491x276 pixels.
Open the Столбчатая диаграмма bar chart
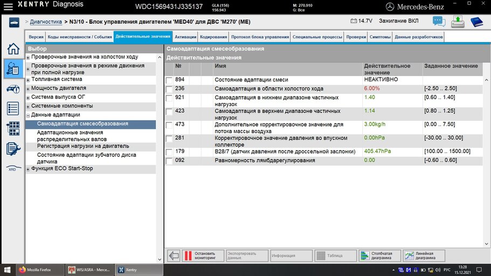tap(379, 256)
